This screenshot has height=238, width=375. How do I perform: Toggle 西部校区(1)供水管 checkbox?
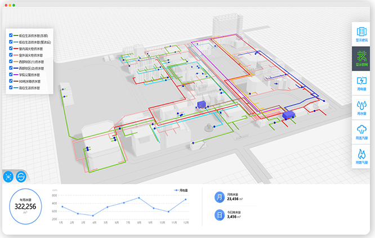tap(11, 62)
